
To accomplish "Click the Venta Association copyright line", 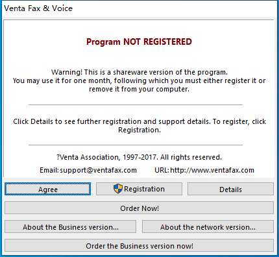I will [139, 157].
